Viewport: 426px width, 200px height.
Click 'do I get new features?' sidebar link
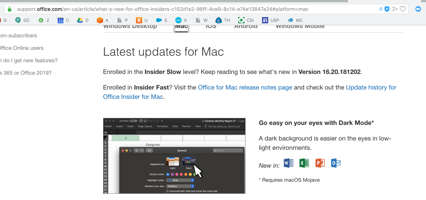click(29, 60)
